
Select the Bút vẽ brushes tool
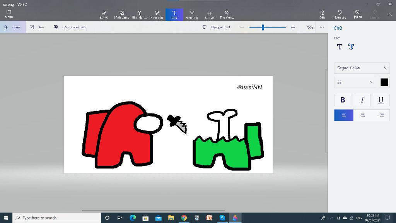[x=104, y=15]
